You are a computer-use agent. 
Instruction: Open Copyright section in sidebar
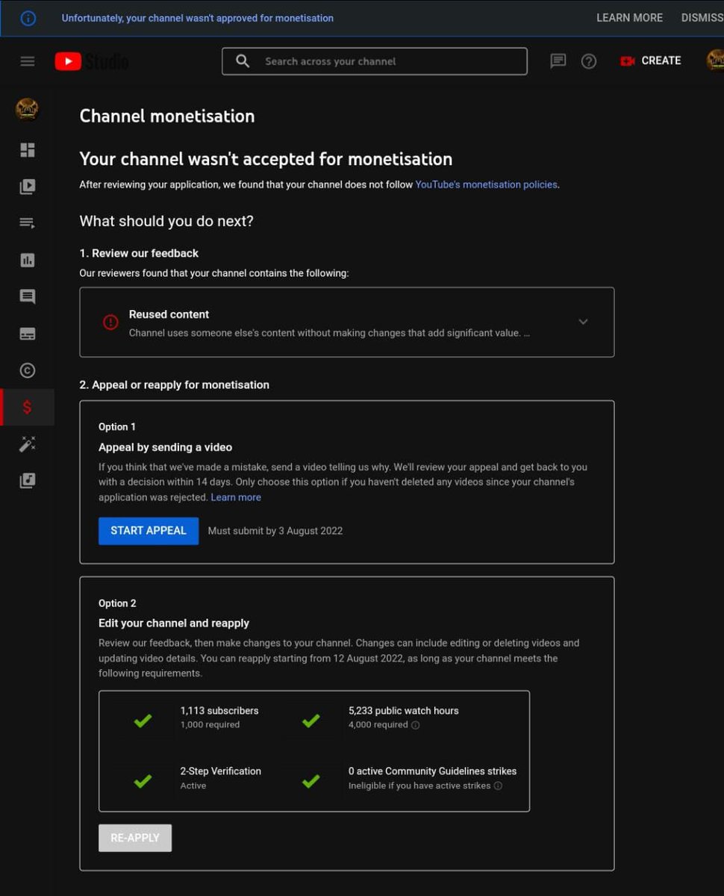(x=28, y=370)
